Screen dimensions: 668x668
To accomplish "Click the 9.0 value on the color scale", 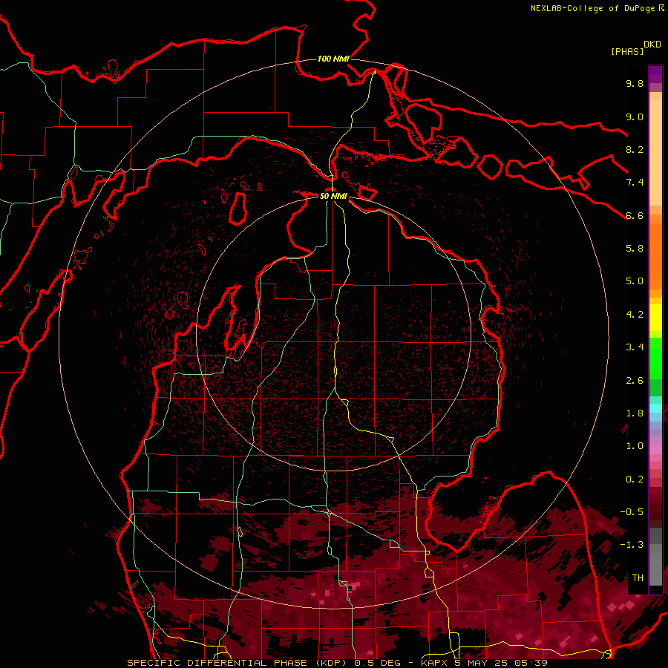I will pos(635,117).
